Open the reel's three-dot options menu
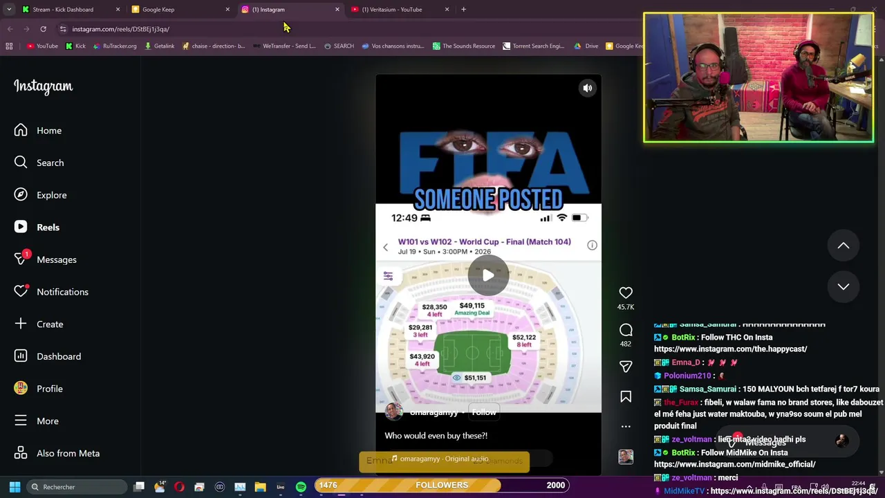Image resolution: width=885 pixels, height=498 pixels. click(626, 427)
